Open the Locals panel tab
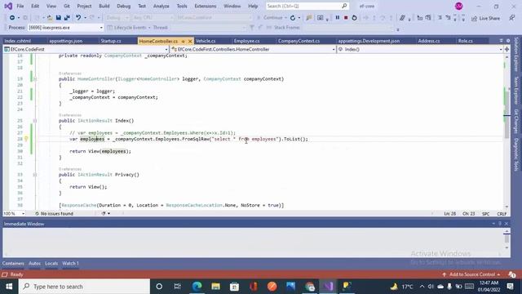This screenshot has height=294, width=522. tap(51, 263)
